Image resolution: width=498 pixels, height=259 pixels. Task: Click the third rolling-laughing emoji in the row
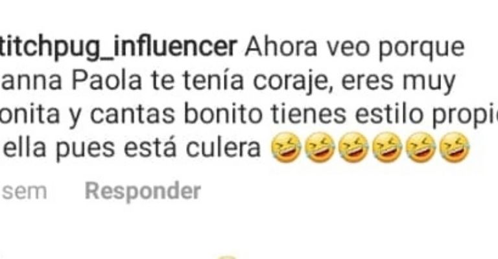coord(354,148)
